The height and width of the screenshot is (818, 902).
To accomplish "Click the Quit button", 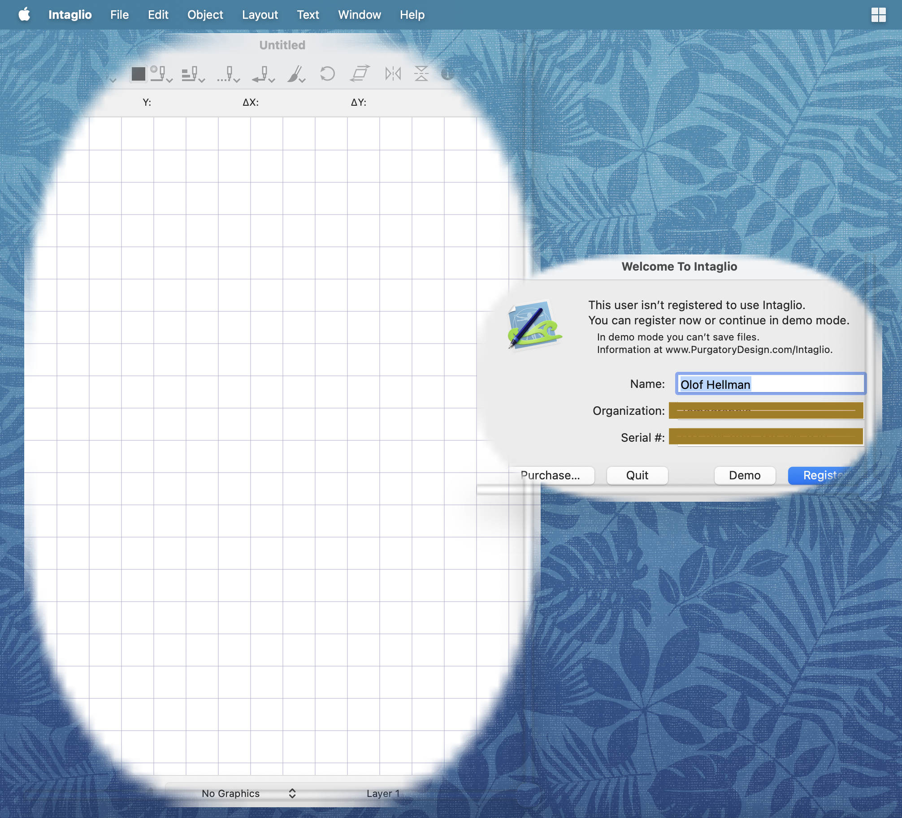I will tap(637, 475).
